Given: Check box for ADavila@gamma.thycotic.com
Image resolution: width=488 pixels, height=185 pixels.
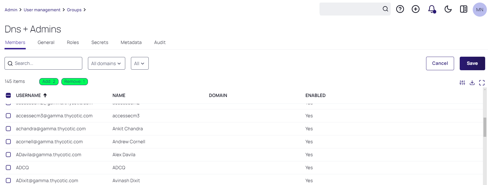Looking at the screenshot, I should pos(8,155).
